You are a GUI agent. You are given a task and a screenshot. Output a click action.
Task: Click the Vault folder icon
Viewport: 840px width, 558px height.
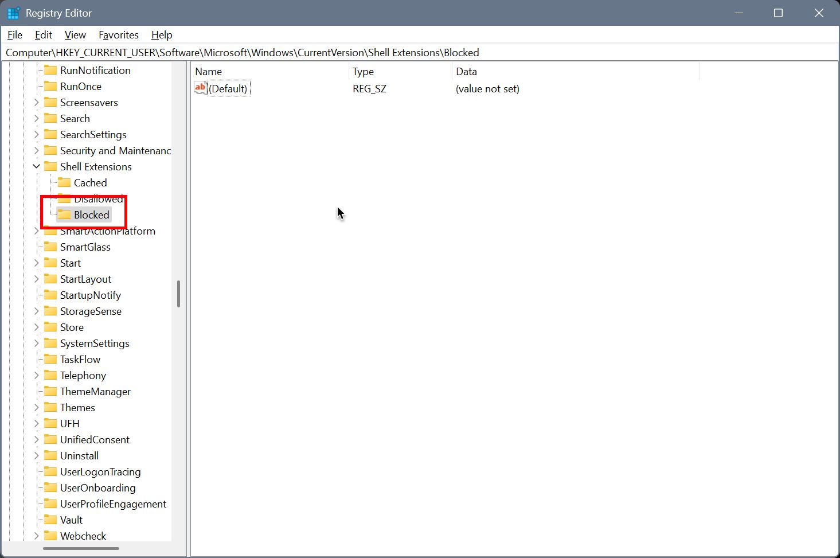pyautogui.click(x=50, y=520)
